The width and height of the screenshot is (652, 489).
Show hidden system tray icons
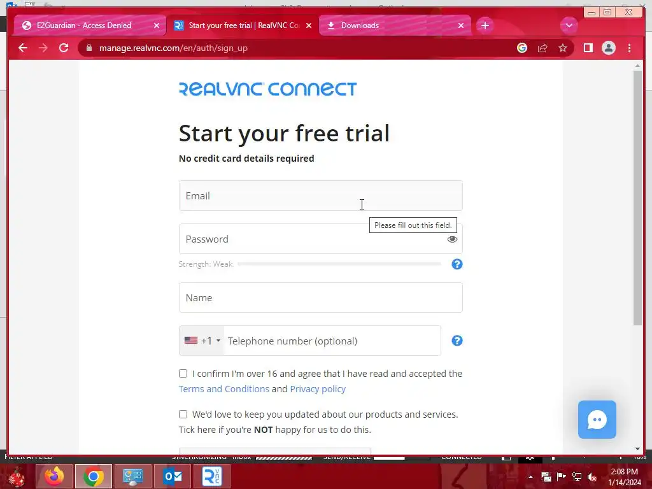click(530, 477)
